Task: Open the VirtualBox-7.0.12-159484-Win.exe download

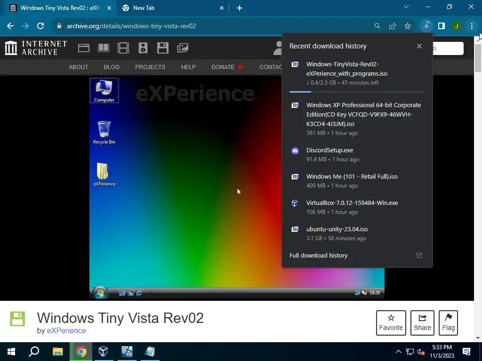Action: click(x=357, y=207)
